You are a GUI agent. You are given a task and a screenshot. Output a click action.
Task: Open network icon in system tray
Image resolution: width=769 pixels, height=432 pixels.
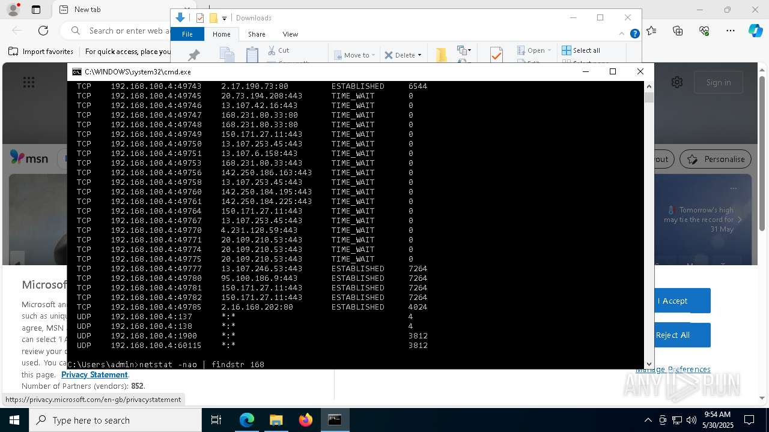(x=677, y=420)
